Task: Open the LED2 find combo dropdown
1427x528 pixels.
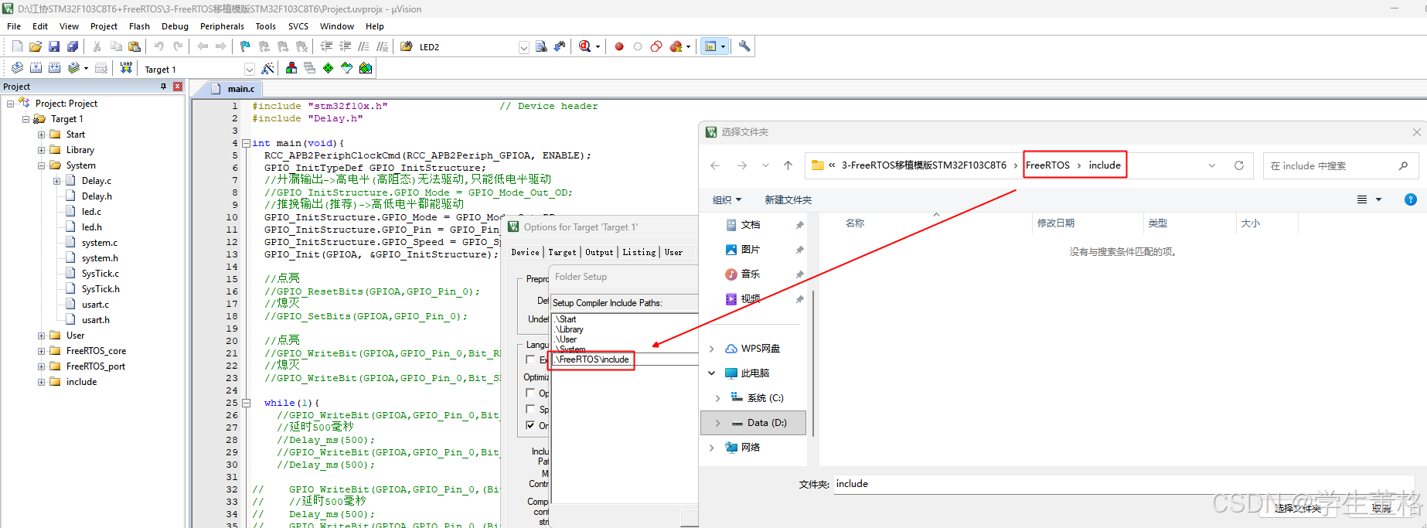Action: tap(524, 47)
